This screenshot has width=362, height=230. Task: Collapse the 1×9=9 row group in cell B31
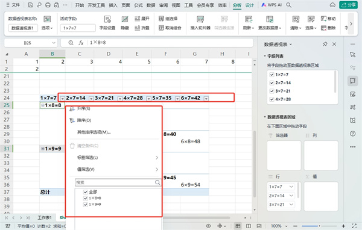pyautogui.click(x=42, y=149)
